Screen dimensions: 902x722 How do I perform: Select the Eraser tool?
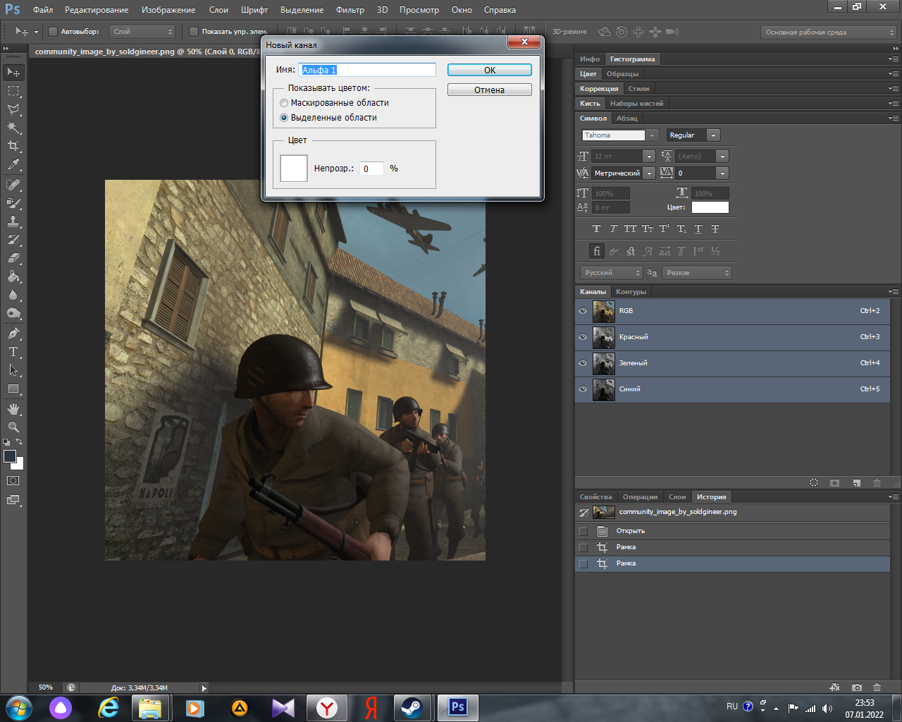click(x=13, y=258)
